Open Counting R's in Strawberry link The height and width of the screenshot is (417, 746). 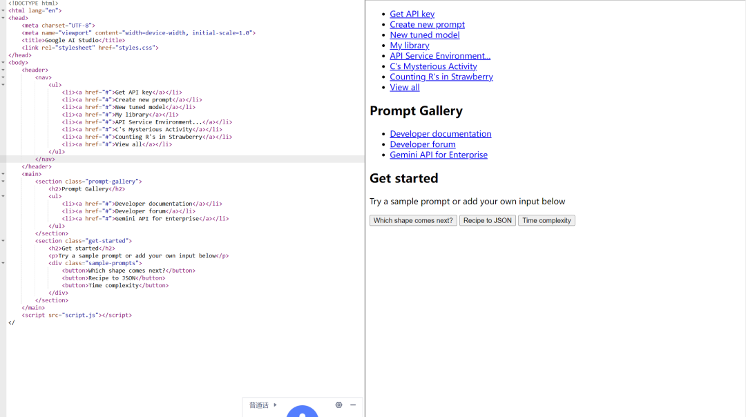pyautogui.click(x=441, y=77)
